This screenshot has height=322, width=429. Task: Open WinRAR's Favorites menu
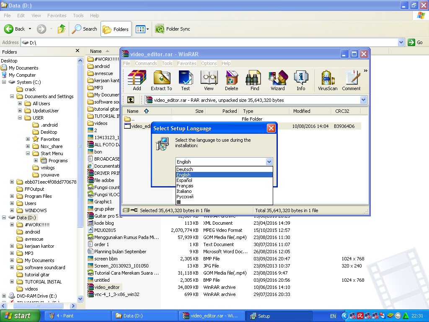click(x=186, y=63)
